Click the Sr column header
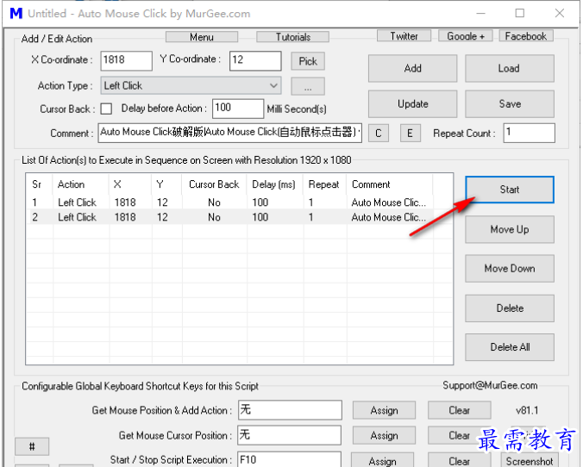Screen dimensions: 583x467 coord(39,184)
